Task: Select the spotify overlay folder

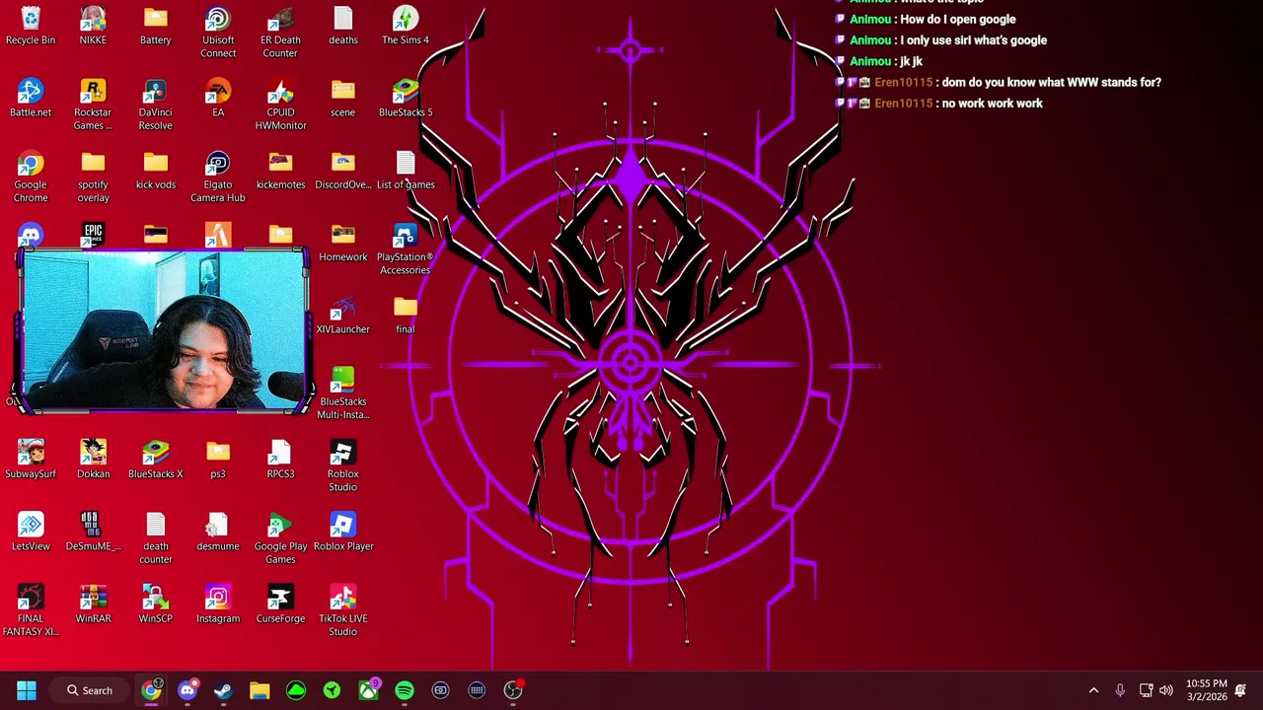Action: coord(93,177)
